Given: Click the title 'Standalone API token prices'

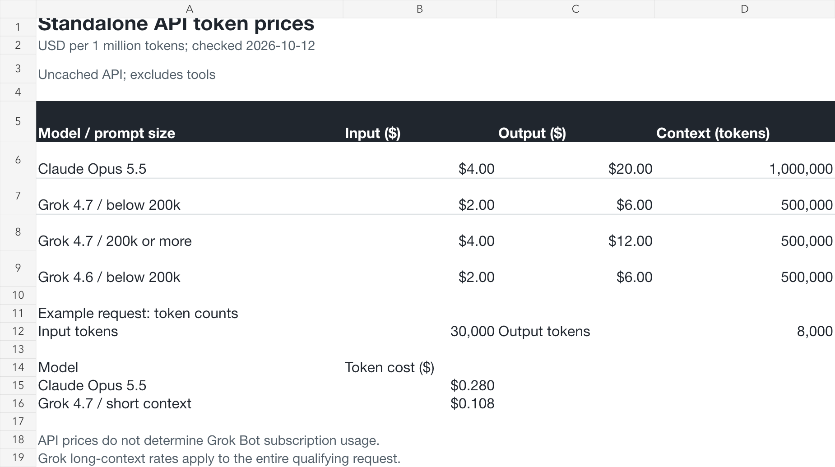Looking at the screenshot, I should coord(176,24).
